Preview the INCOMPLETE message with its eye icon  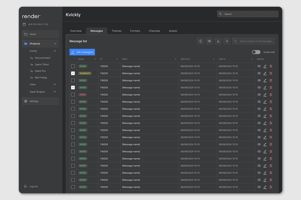click(259, 73)
